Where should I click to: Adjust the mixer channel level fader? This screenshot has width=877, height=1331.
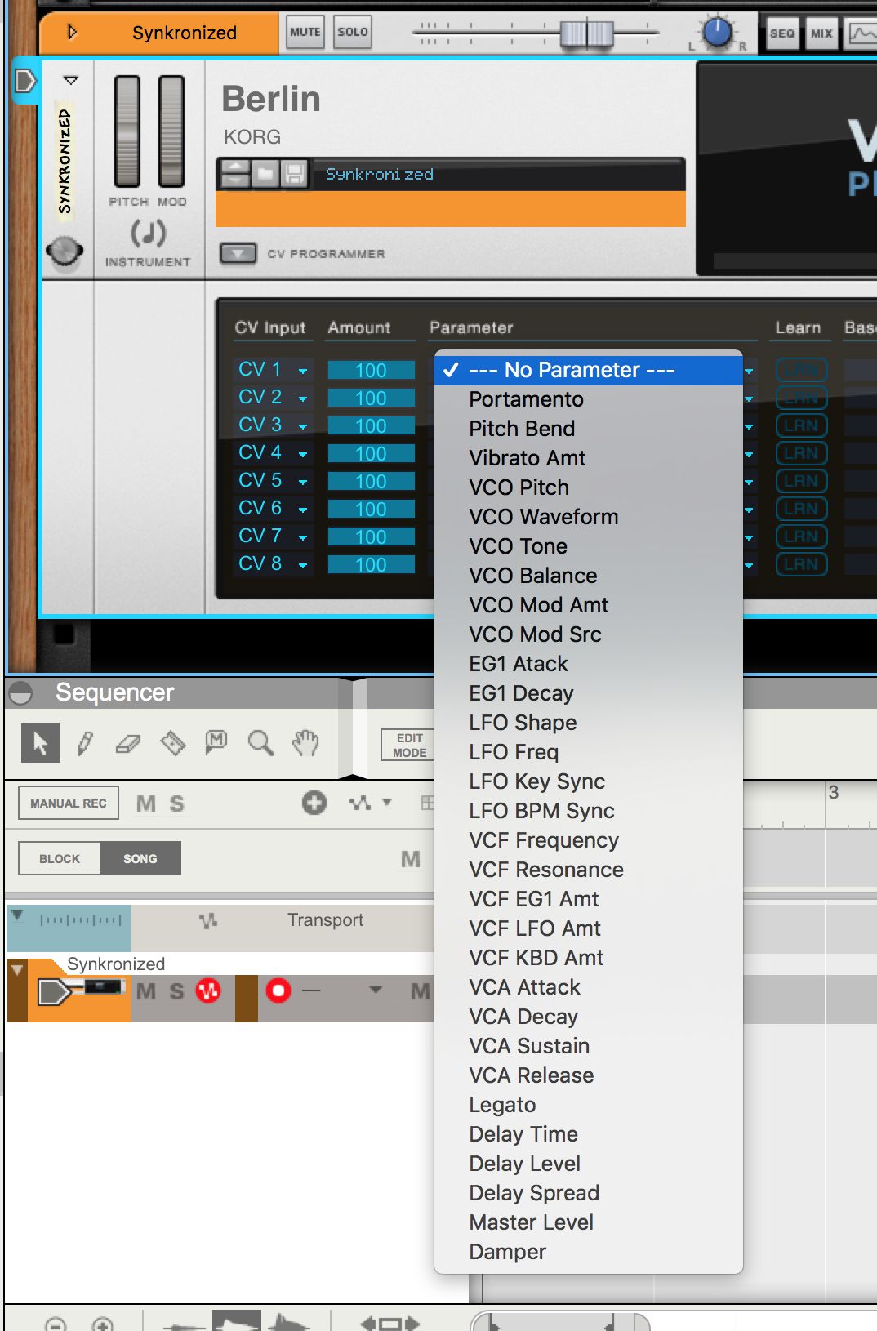pos(585,33)
